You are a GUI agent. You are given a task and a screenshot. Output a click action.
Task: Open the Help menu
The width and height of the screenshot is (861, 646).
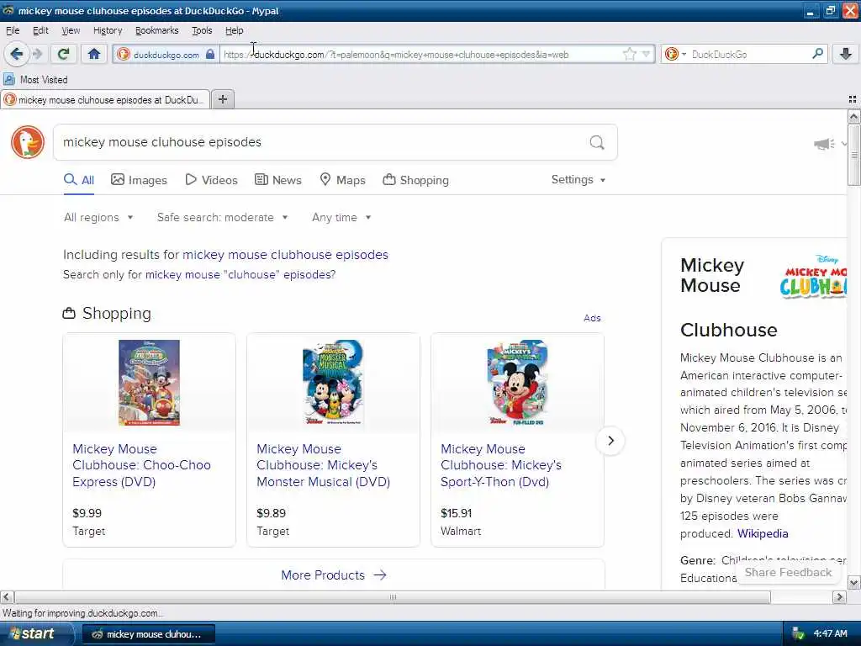(234, 30)
